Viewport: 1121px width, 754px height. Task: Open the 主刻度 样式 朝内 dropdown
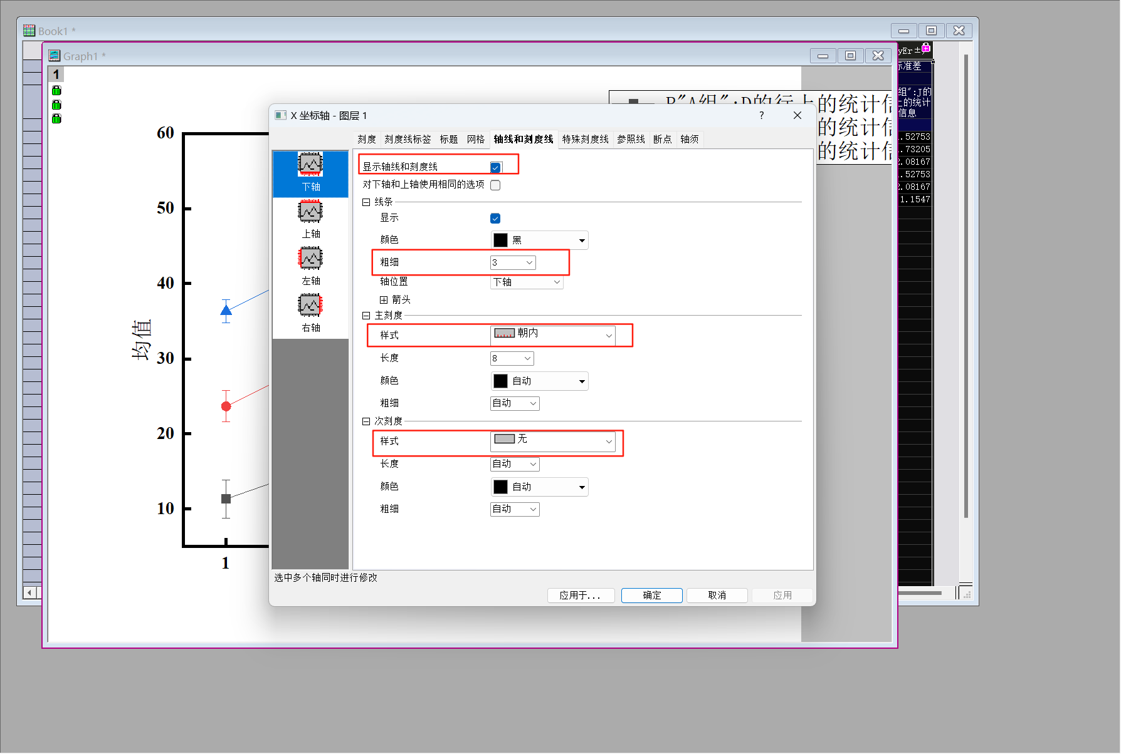click(x=552, y=335)
